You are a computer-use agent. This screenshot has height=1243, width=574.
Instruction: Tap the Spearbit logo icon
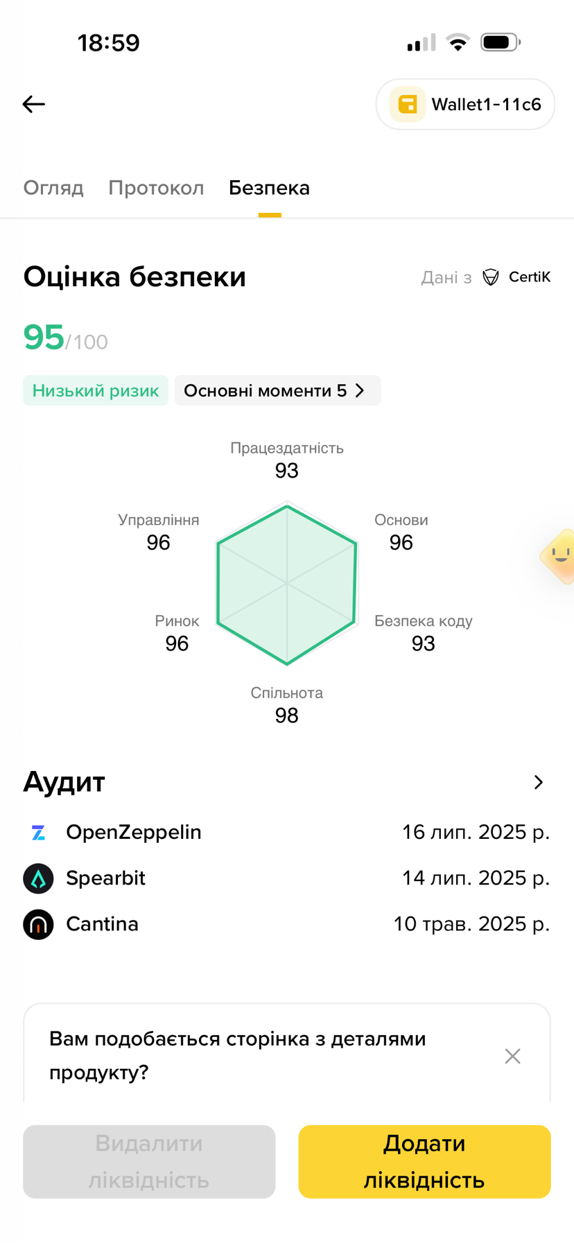[38, 878]
